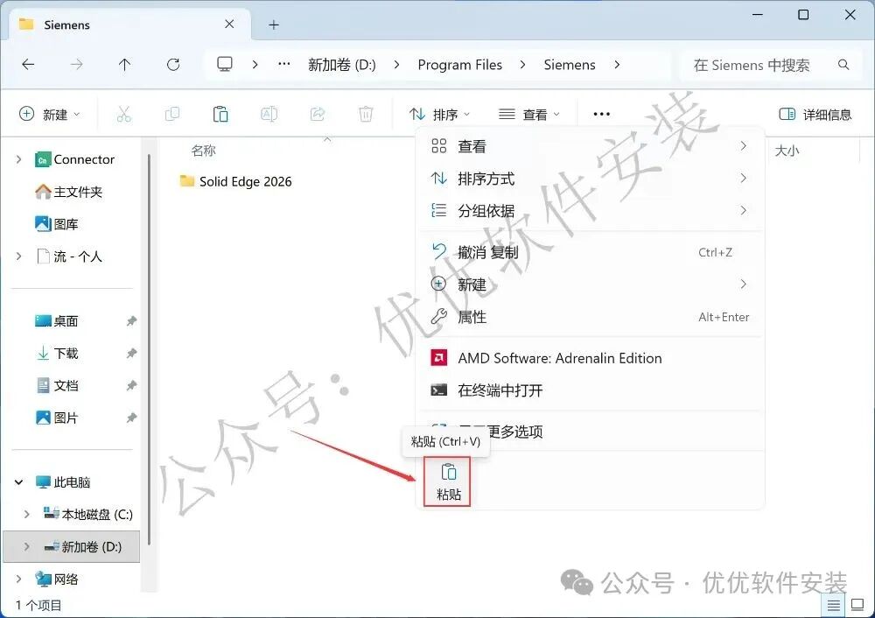
Task: Go up one folder level
Action: click(x=124, y=65)
